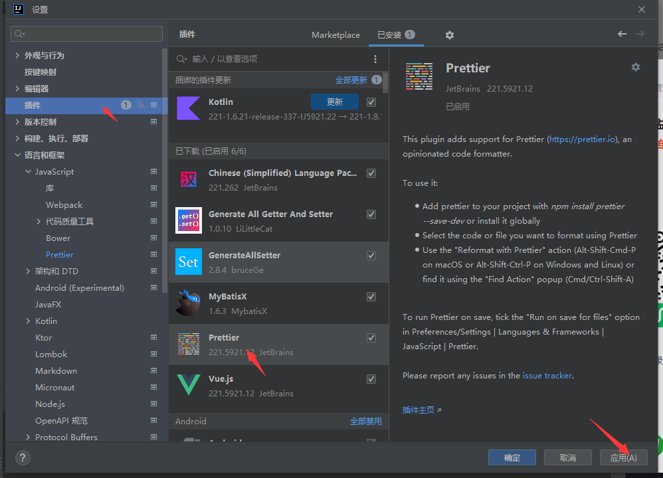Expand the 外观与行为 settings node

[17, 55]
